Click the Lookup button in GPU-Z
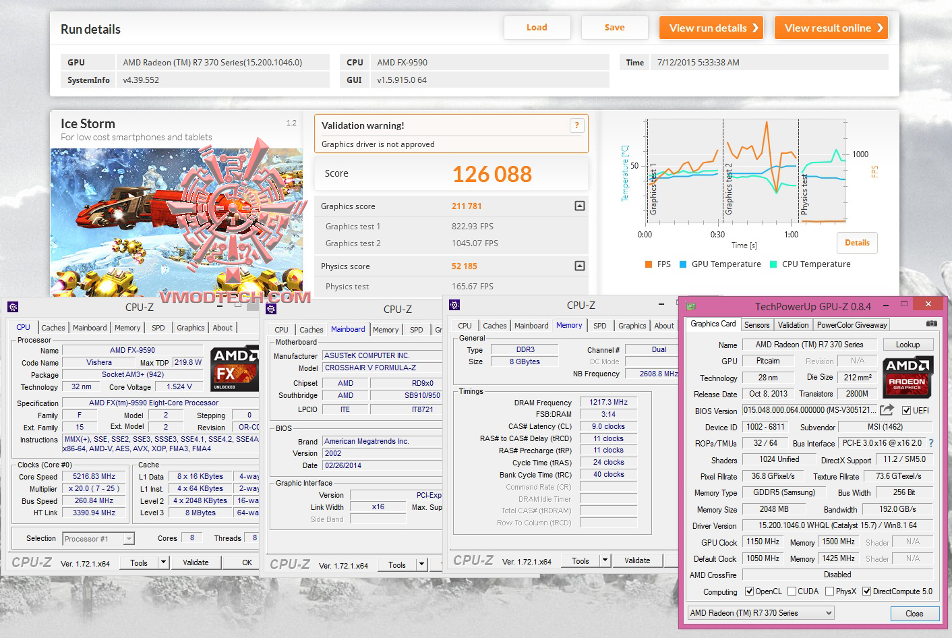 click(x=908, y=345)
